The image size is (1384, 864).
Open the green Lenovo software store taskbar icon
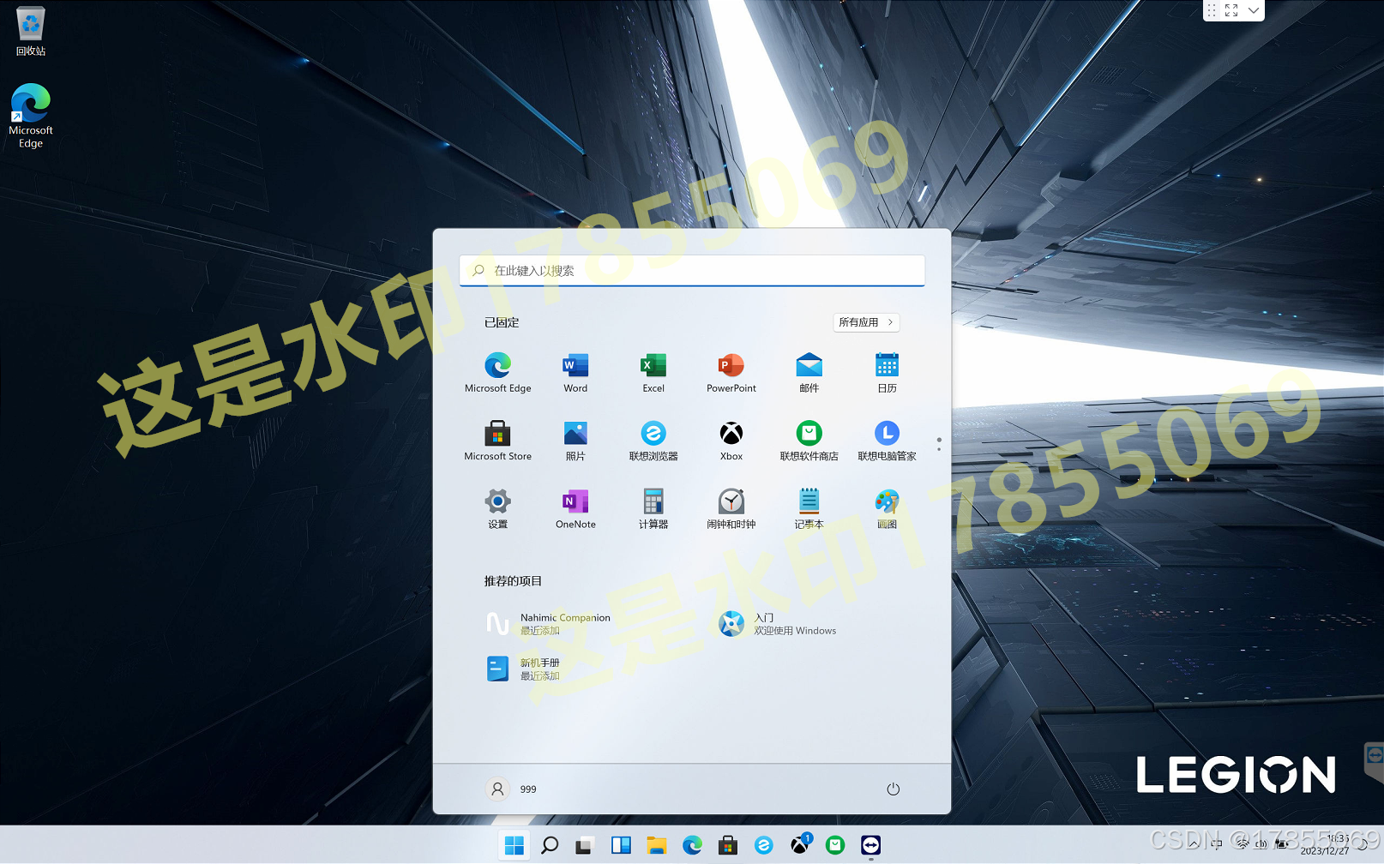pos(834,845)
